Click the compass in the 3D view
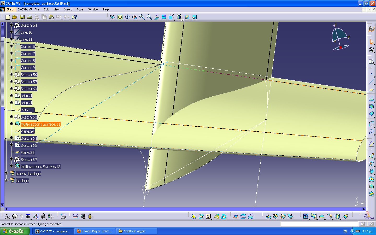Image resolution: width=376 pixels, height=235 pixels. (x=340, y=37)
